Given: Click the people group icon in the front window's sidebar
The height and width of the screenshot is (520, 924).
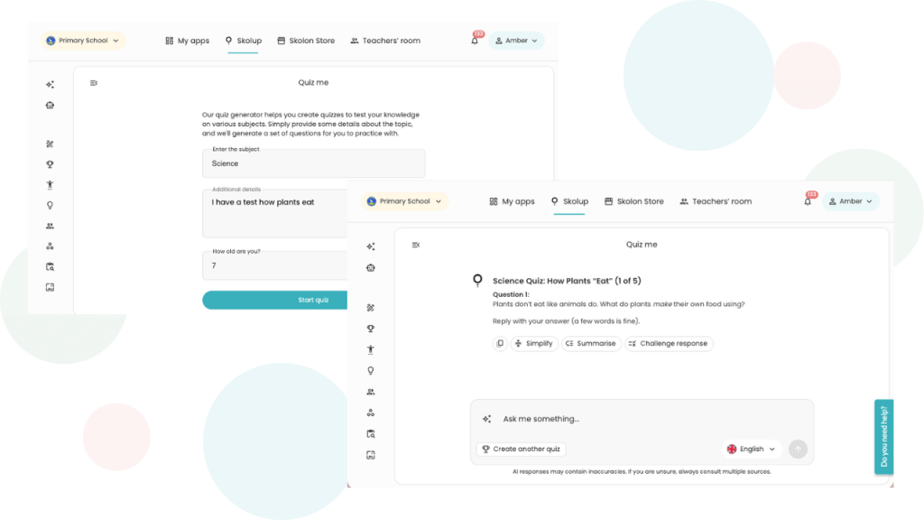Looking at the screenshot, I should (370, 392).
